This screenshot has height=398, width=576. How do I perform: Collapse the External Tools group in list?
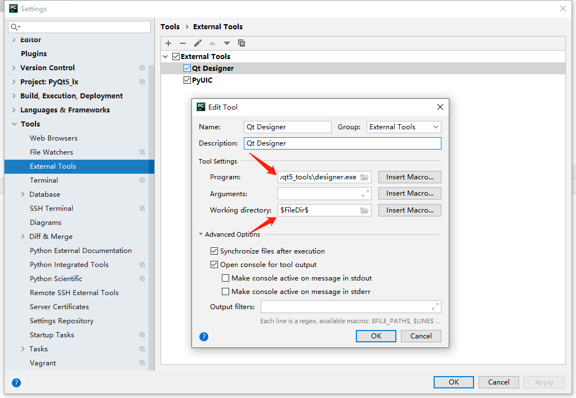point(166,56)
